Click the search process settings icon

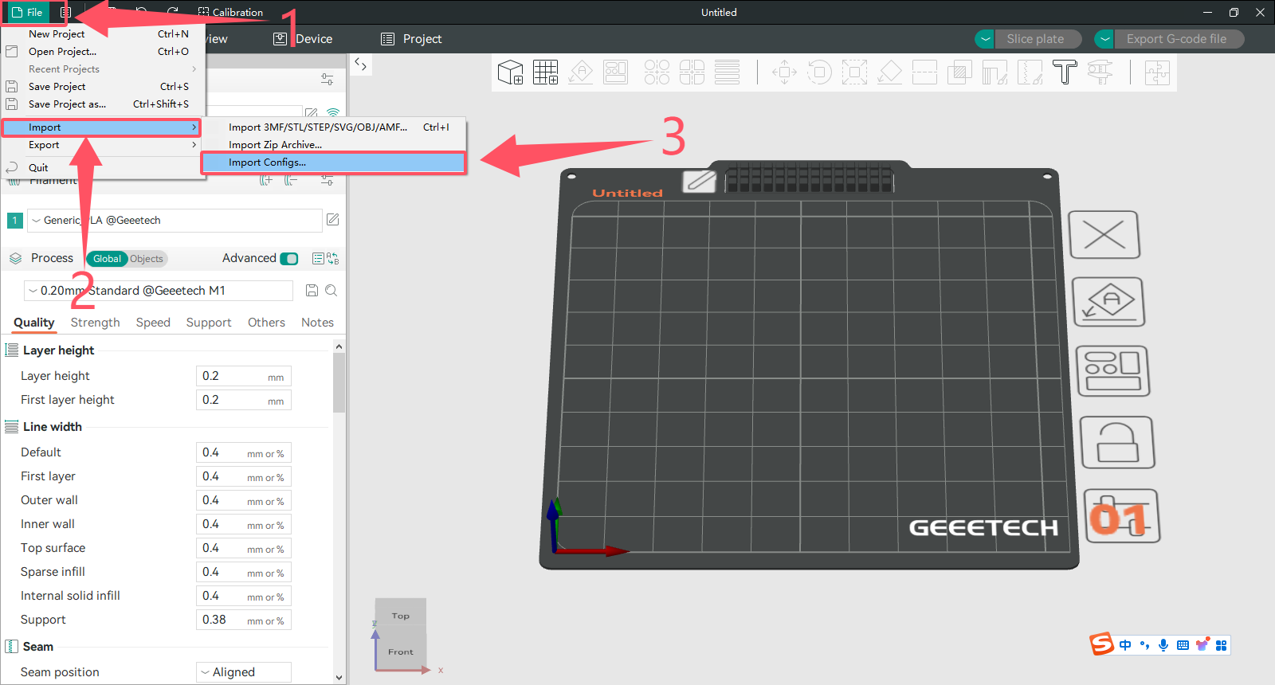point(331,291)
